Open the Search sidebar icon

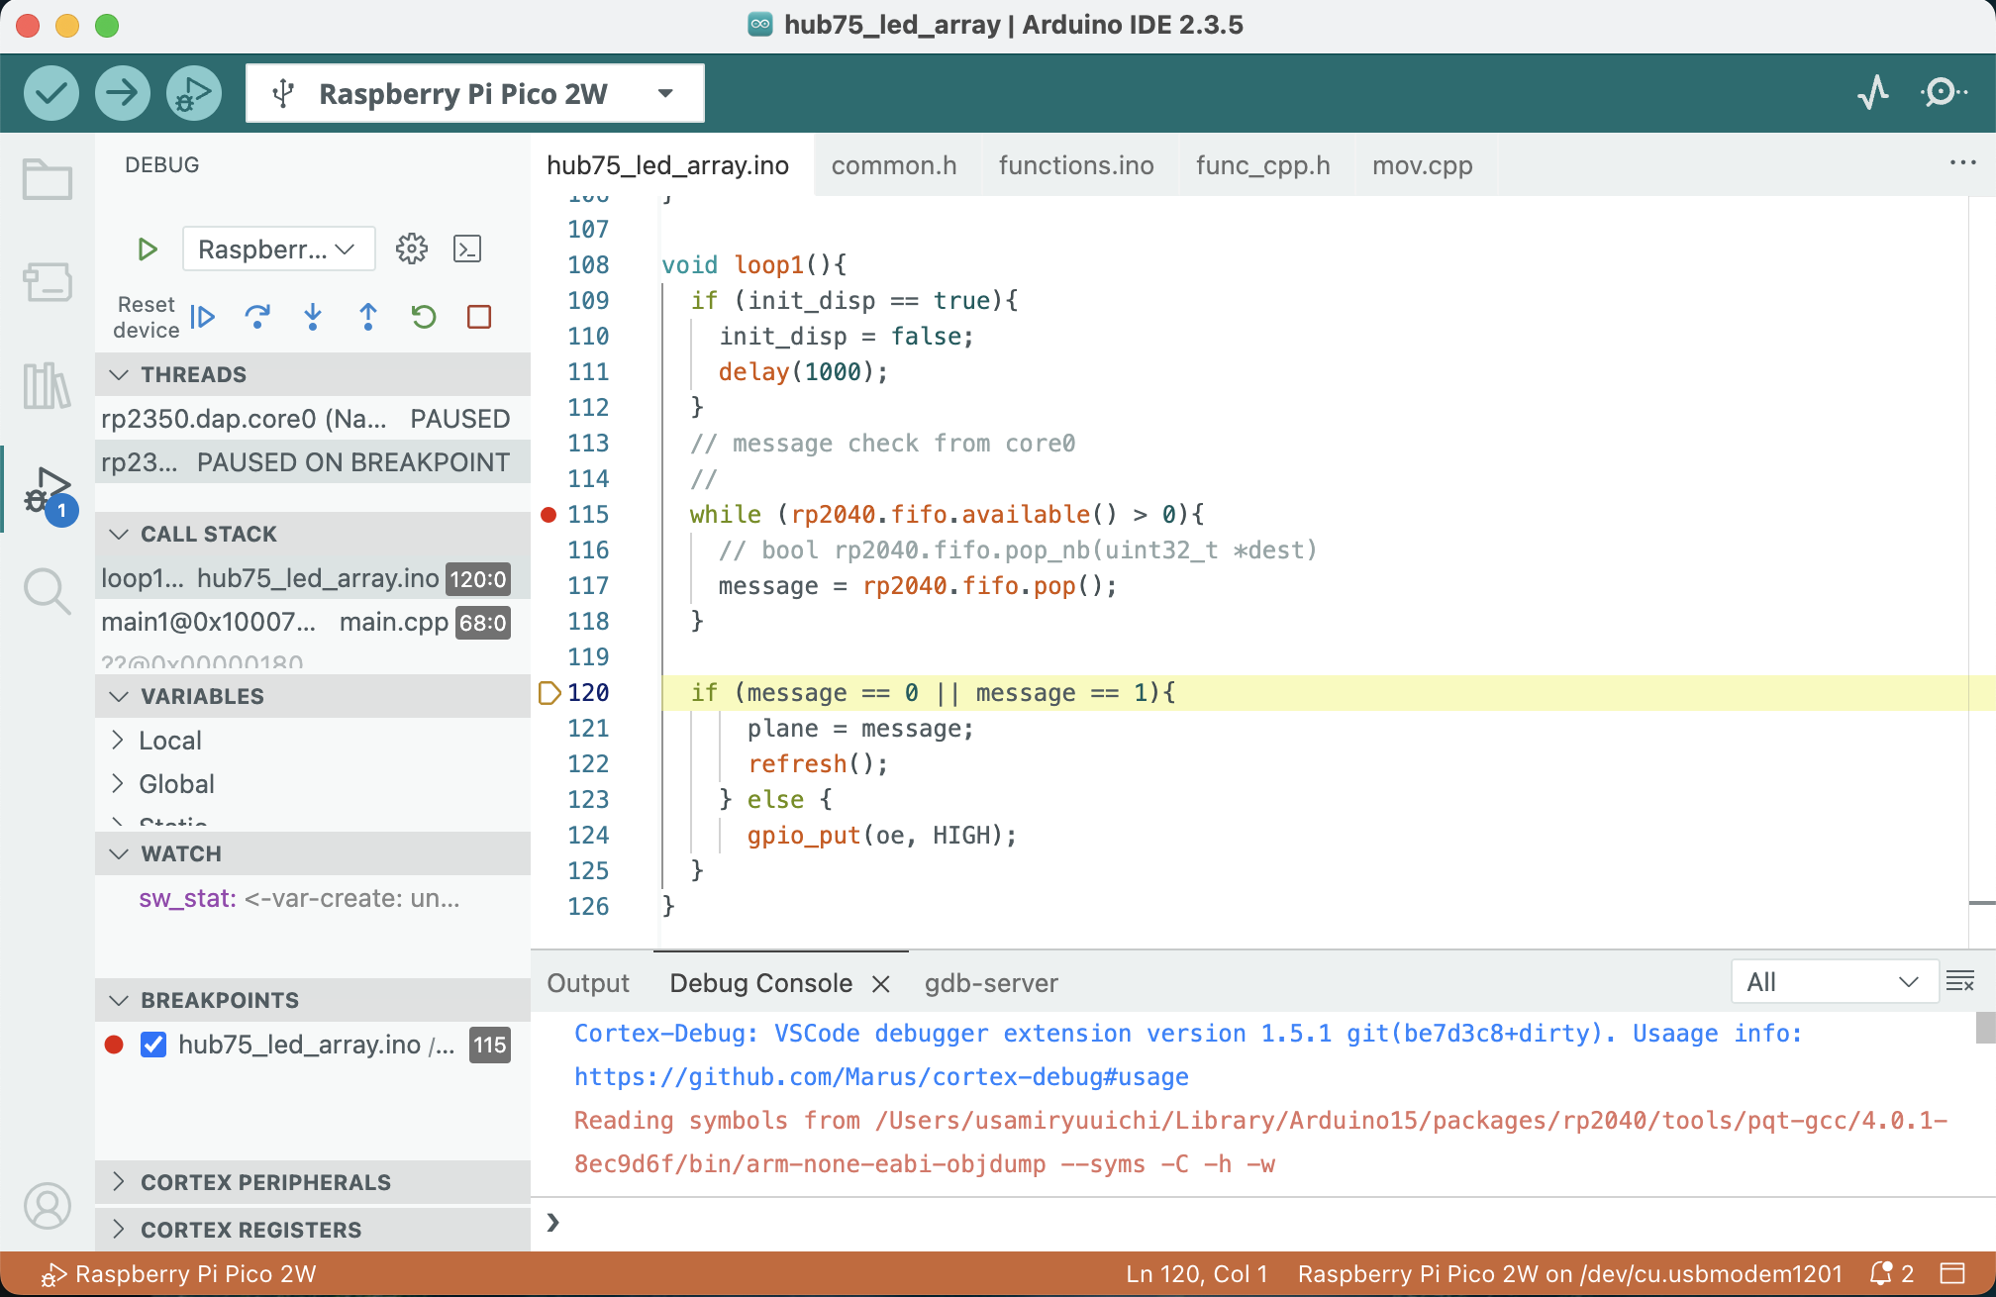click(47, 591)
